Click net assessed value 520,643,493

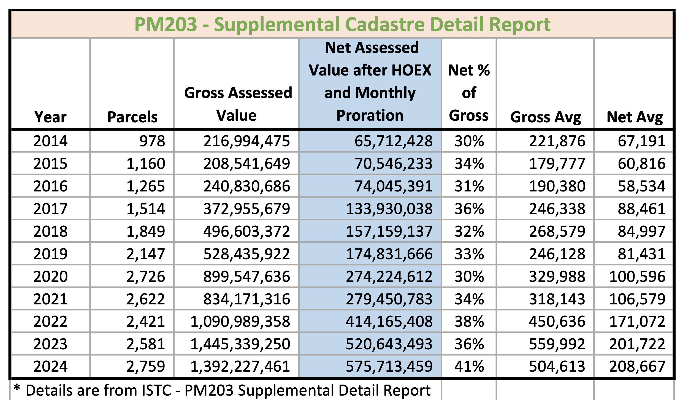click(x=389, y=344)
